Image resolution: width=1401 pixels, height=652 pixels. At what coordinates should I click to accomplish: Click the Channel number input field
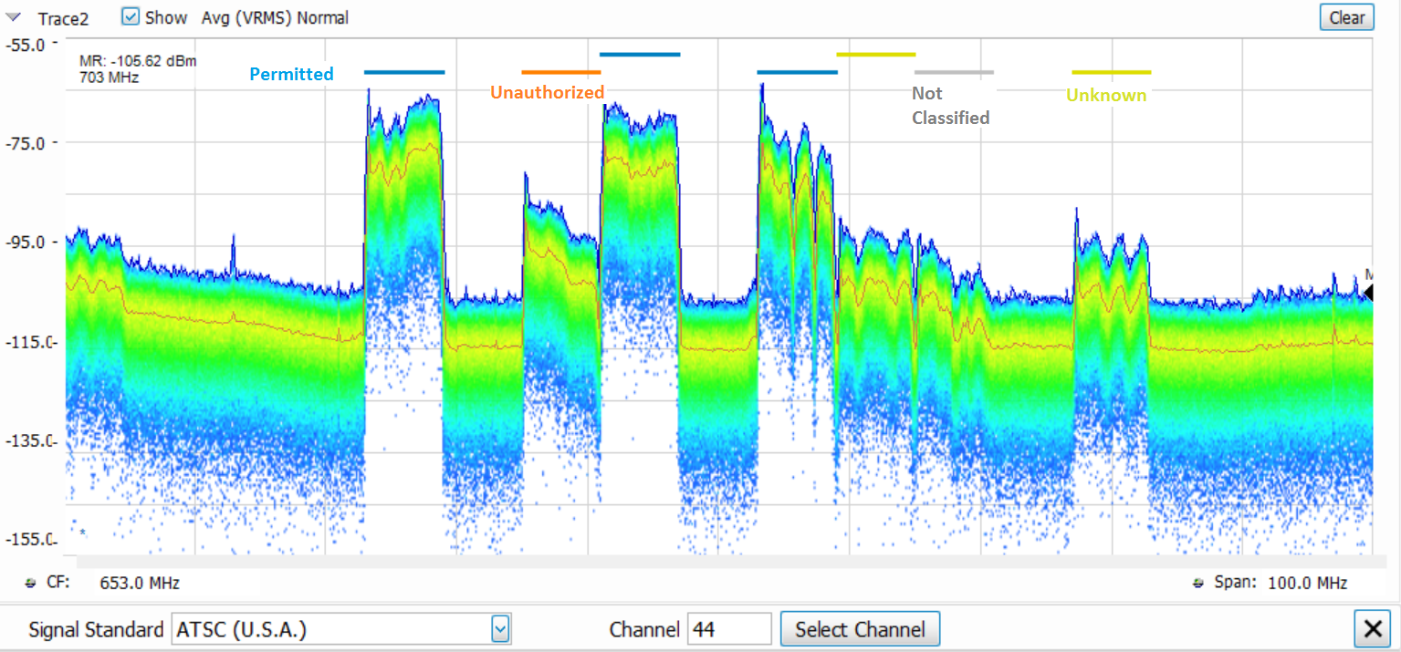(x=728, y=629)
